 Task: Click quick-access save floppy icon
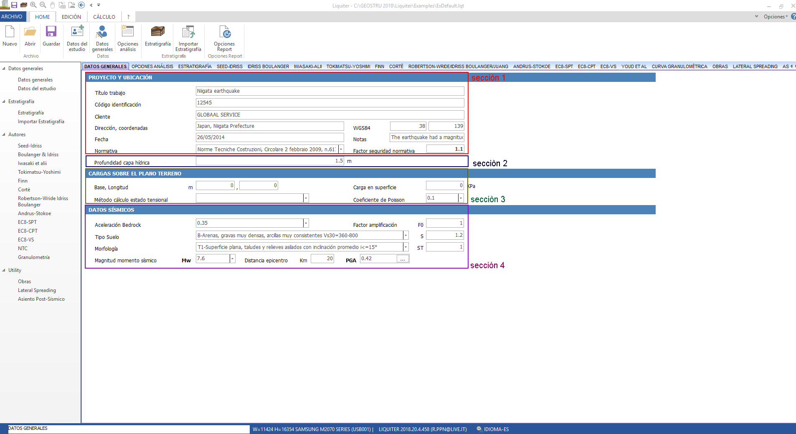[14, 5]
